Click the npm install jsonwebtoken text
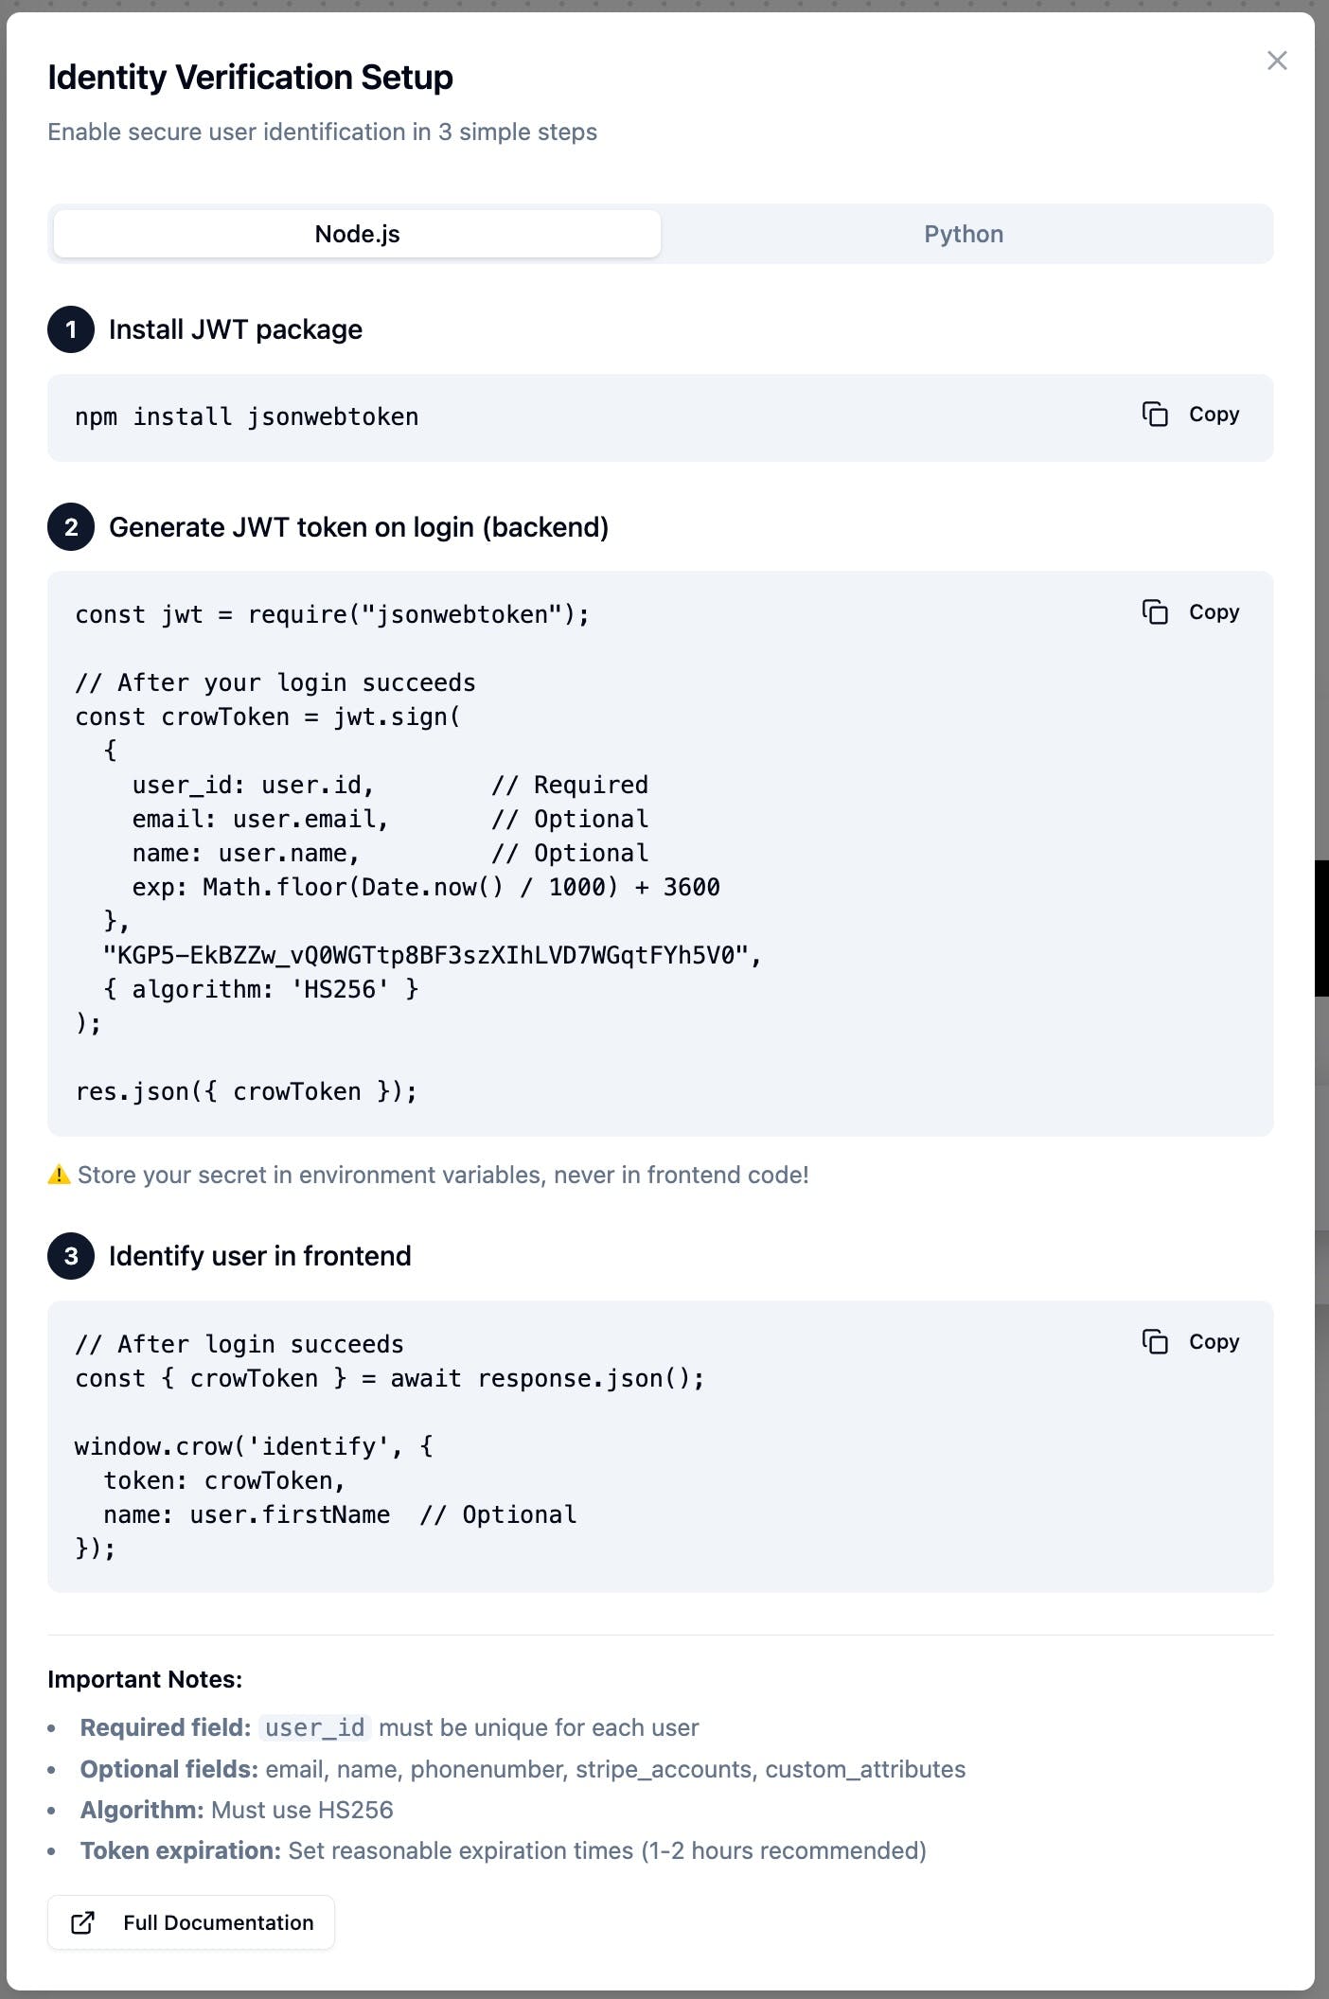The image size is (1329, 1999). (246, 416)
